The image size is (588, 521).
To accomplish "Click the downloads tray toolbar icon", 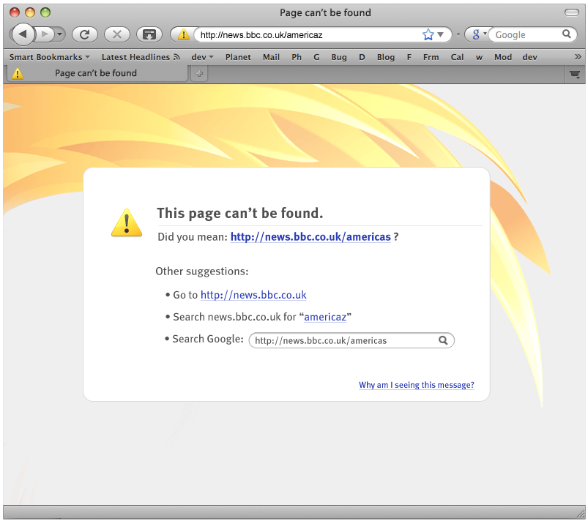I will (149, 34).
